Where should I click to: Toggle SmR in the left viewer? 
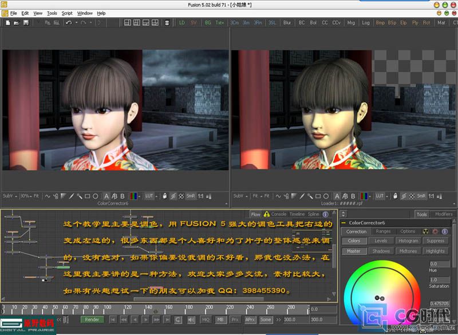tap(191, 196)
